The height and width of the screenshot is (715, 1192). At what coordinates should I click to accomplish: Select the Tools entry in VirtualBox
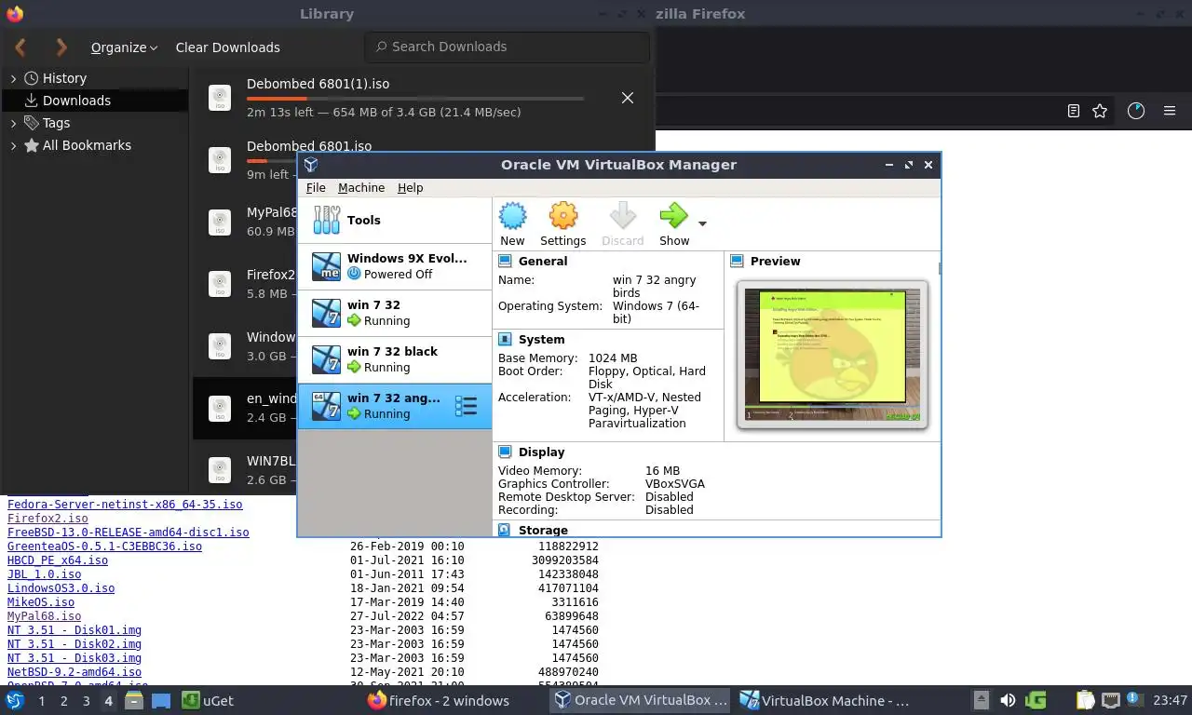395,221
